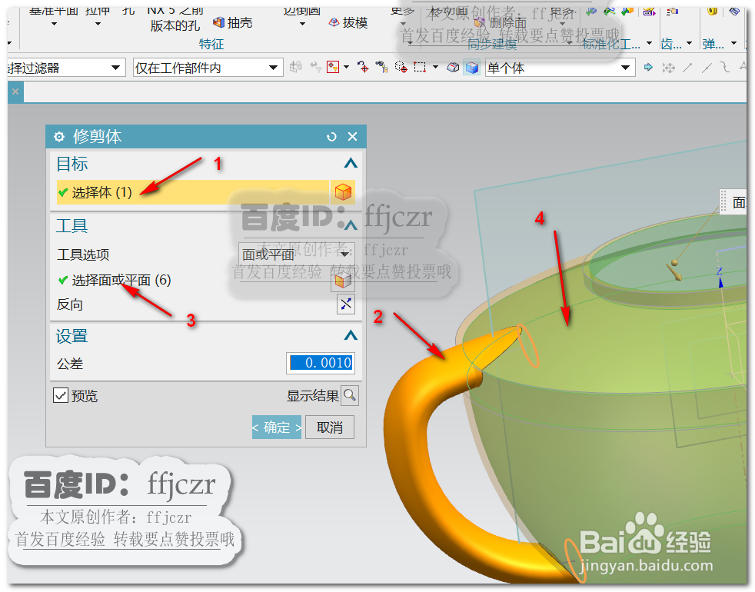Expand the 齿... group dropdown
The image size is (755, 592).
(x=689, y=43)
